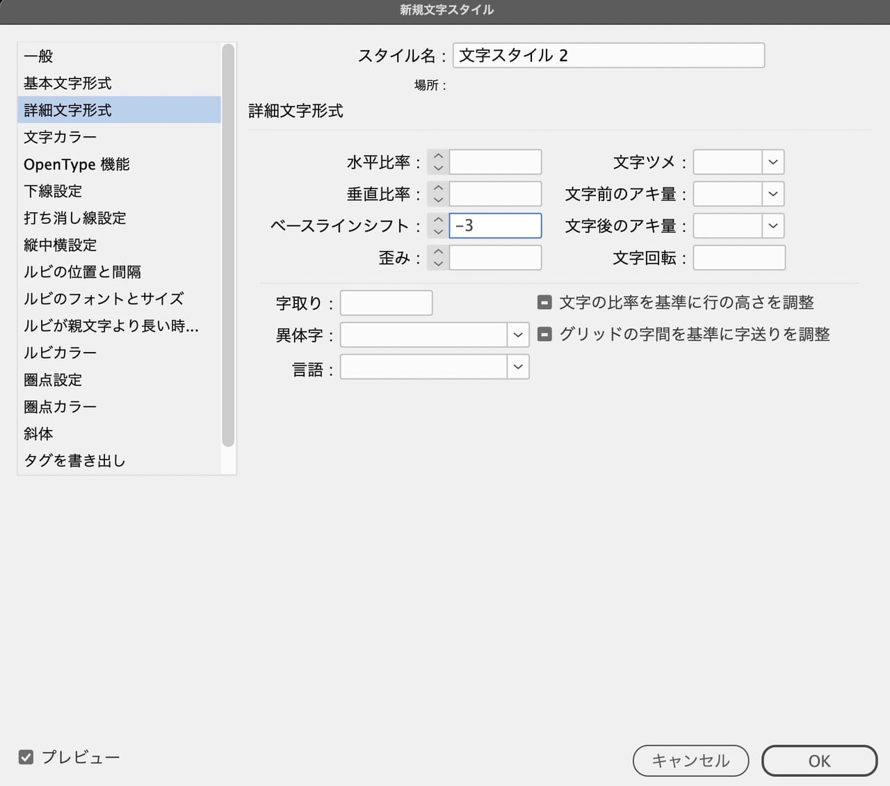Select the 打ち消し線設定 category
The height and width of the screenshot is (786, 890).
coord(74,218)
